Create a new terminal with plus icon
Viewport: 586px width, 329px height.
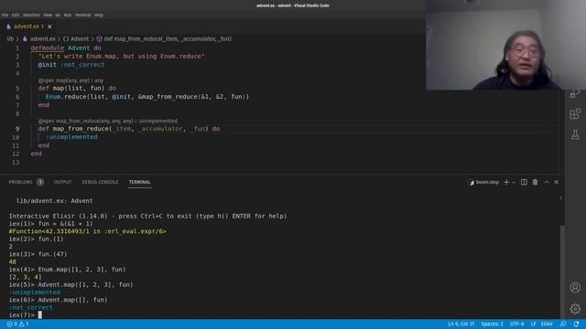506,182
